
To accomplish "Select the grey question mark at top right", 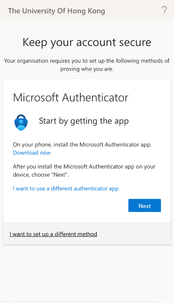I will (x=164, y=11).
